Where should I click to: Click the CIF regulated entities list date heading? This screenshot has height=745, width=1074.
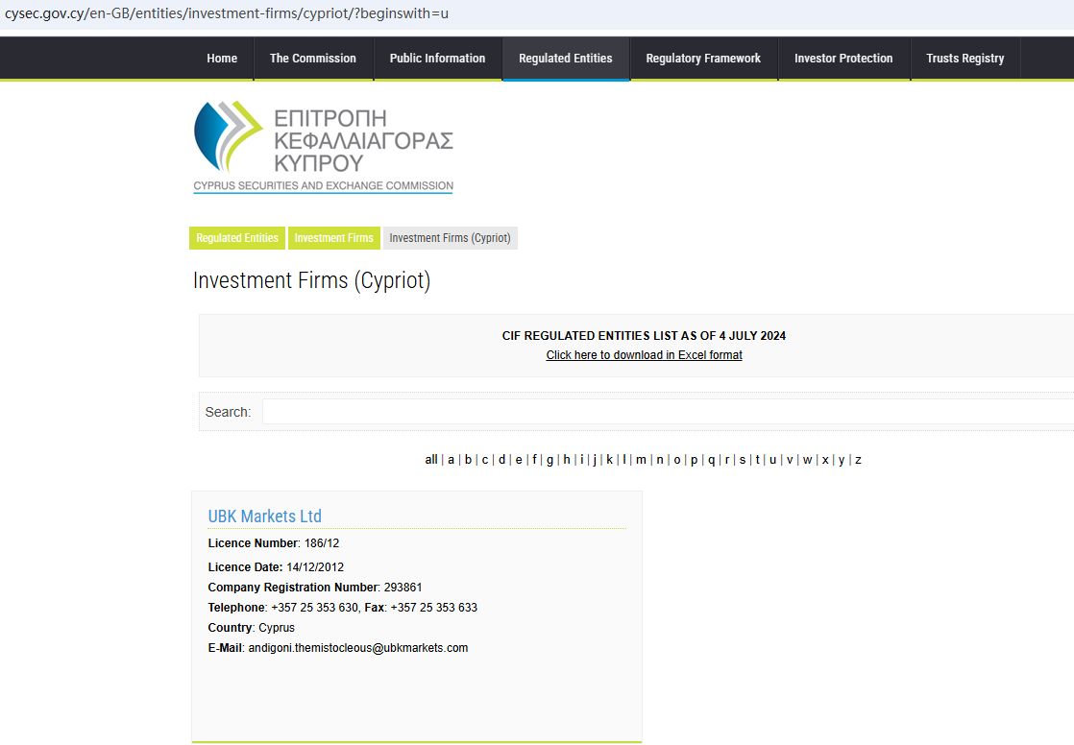(644, 335)
